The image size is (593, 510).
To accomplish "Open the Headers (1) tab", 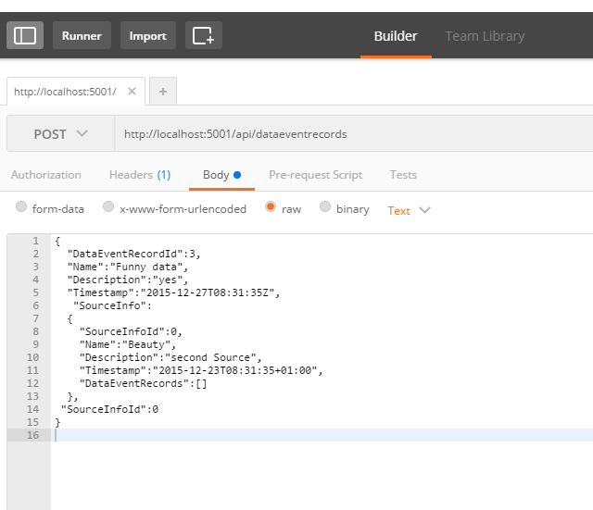I will (140, 175).
